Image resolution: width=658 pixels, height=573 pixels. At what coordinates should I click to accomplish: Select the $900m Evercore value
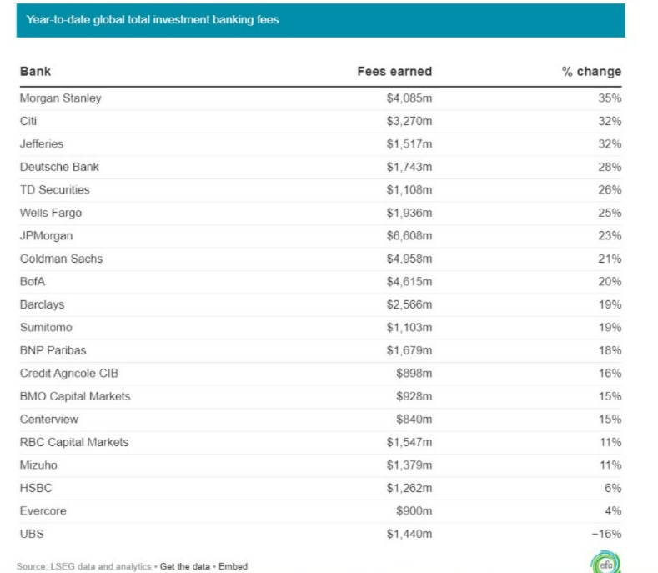414,511
